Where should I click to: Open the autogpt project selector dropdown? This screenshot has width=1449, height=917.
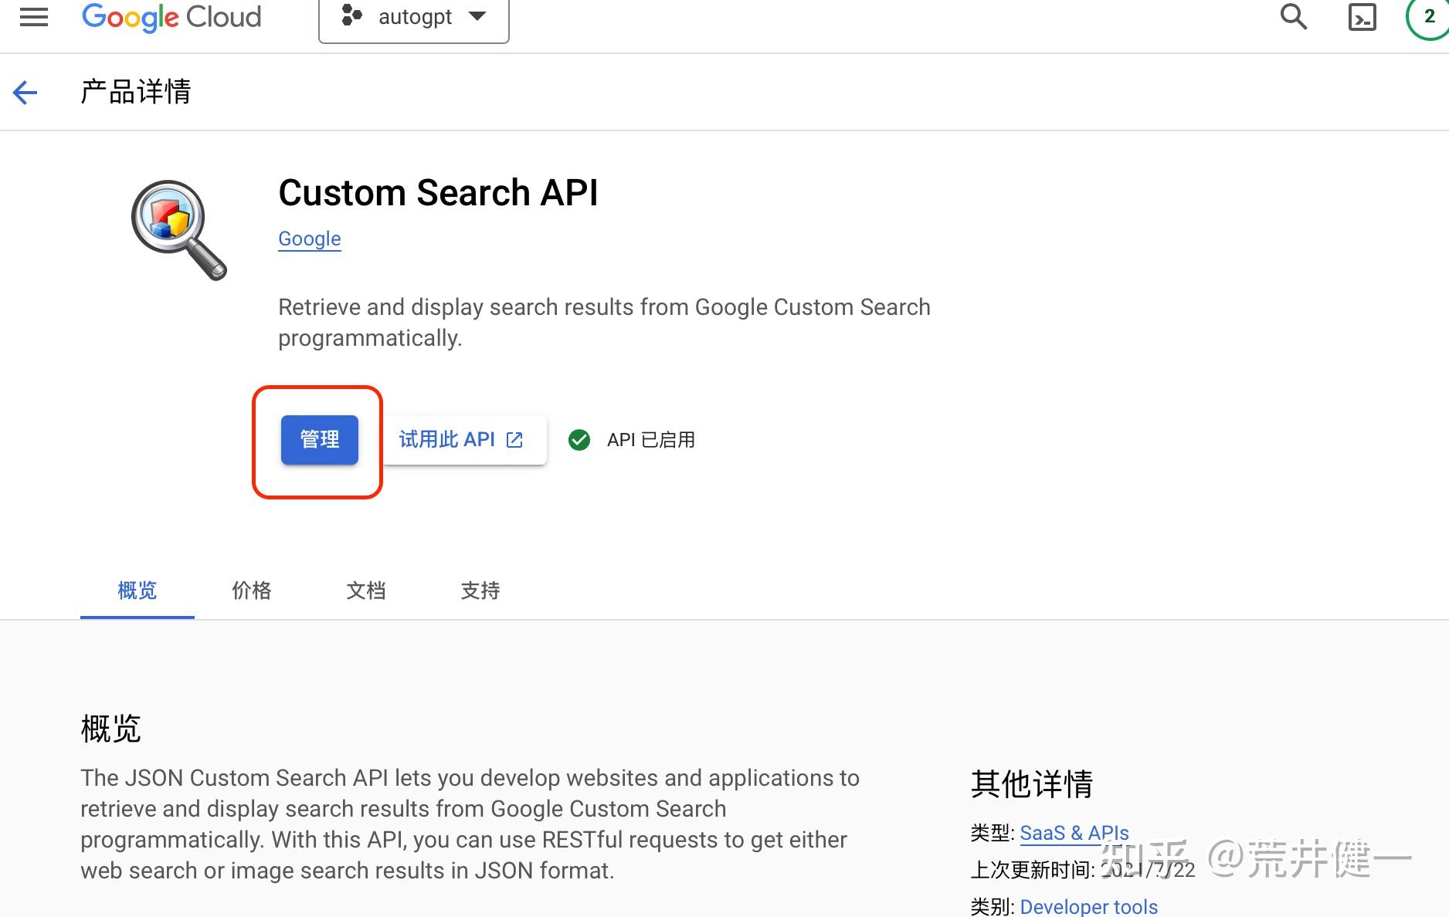[414, 15]
